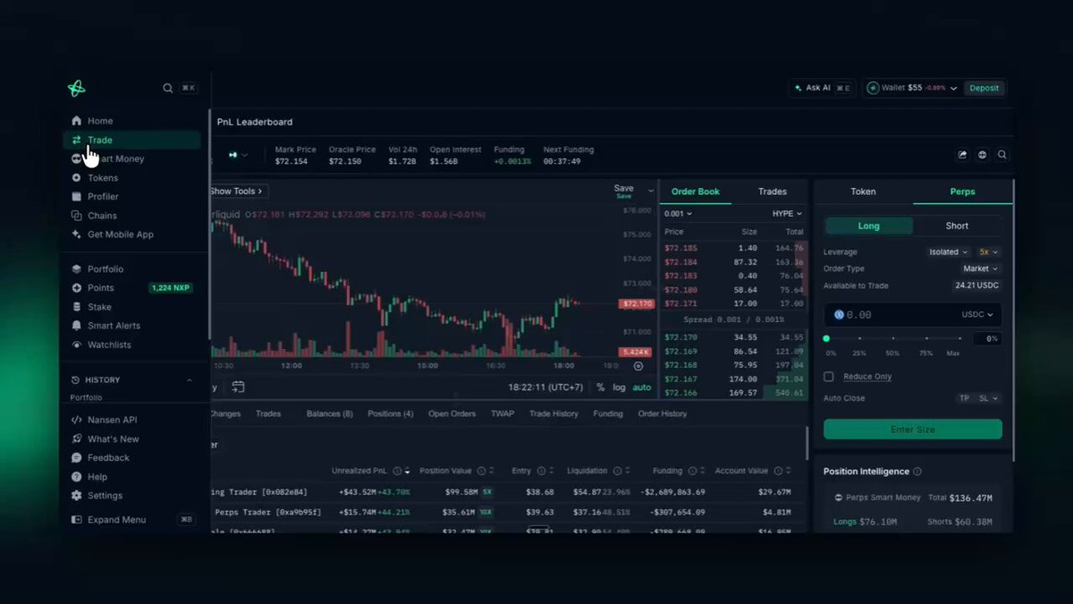Viewport: 1073px width, 604px height.
Task: Click the Deposit button
Action: click(x=984, y=88)
